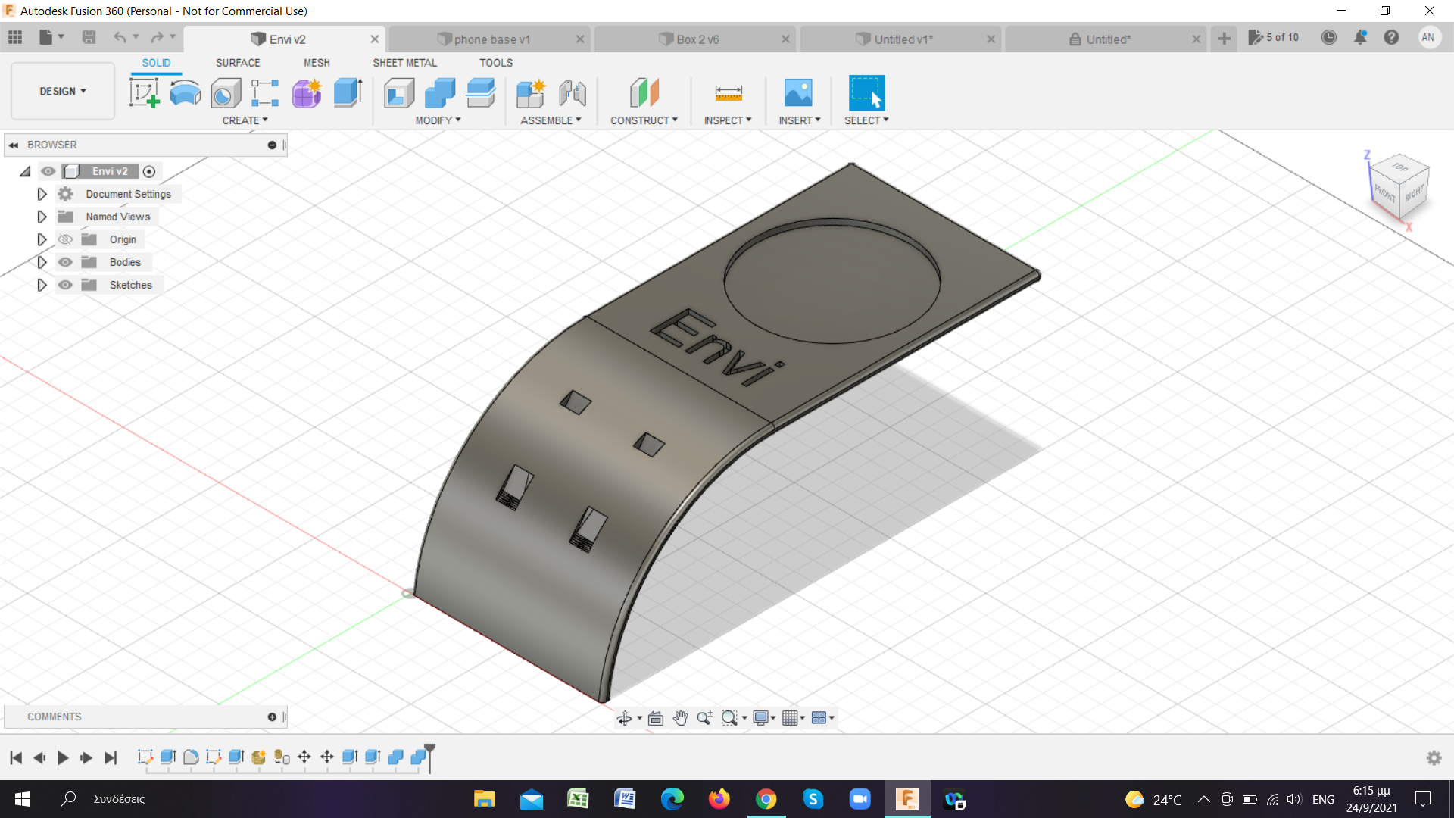Select the Construct plane tool icon

coord(644,93)
